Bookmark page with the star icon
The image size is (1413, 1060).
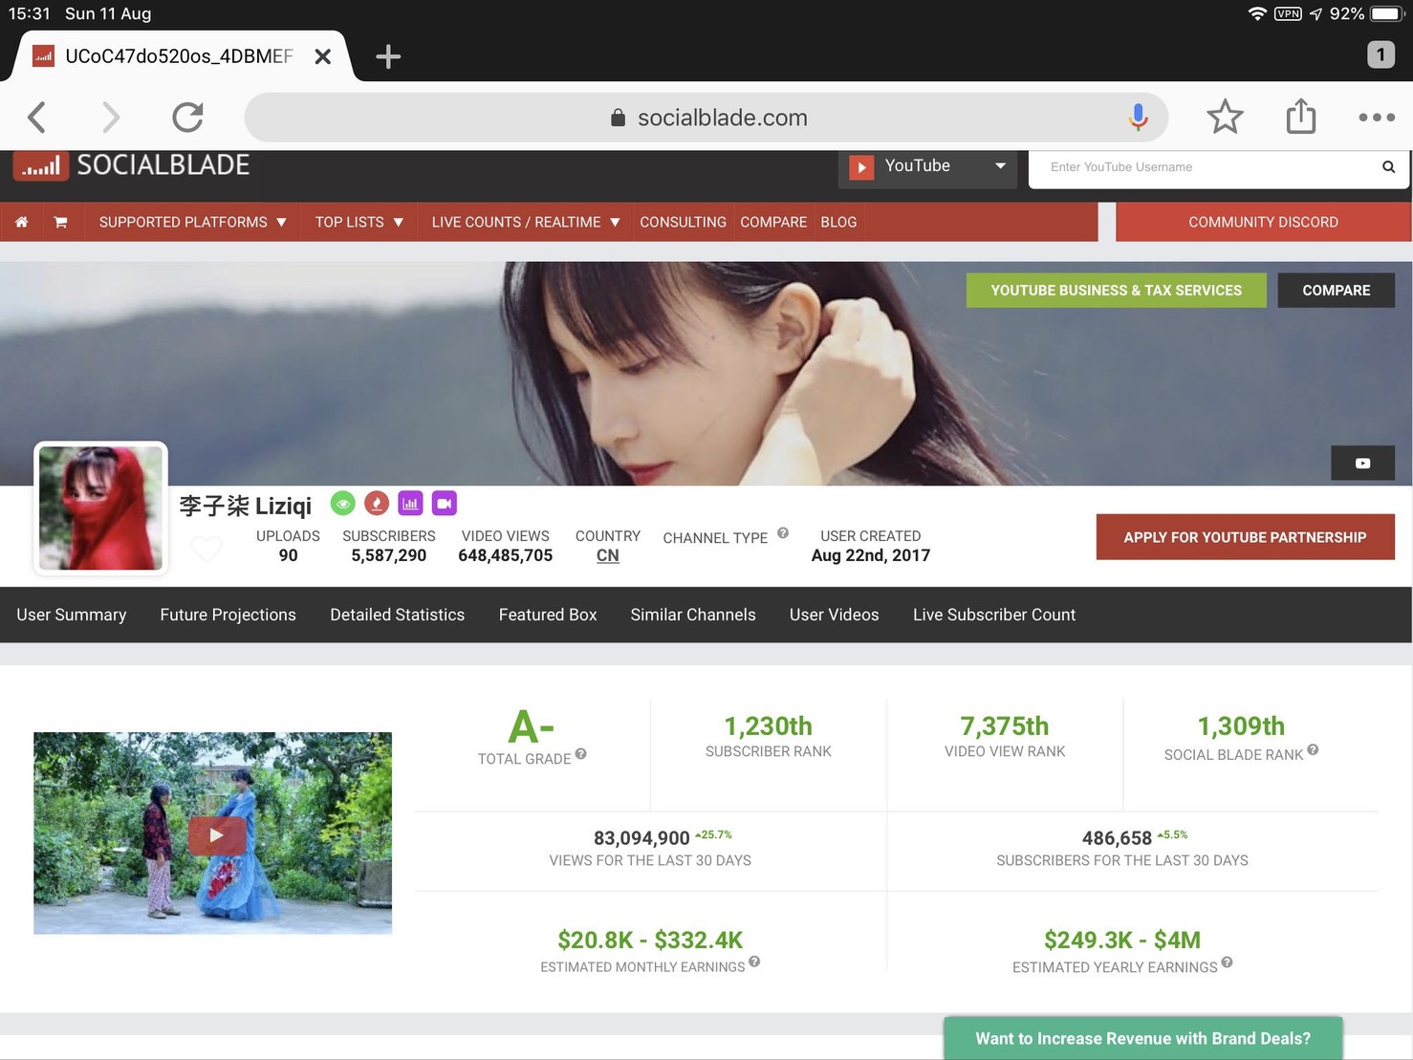coord(1224,117)
